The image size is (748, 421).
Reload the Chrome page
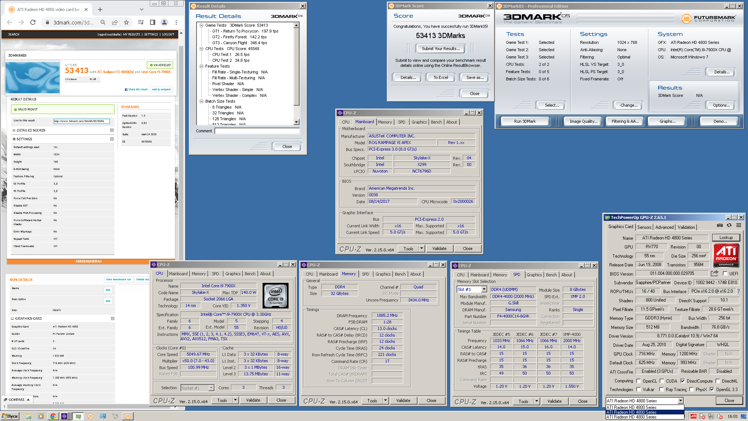[33, 22]
